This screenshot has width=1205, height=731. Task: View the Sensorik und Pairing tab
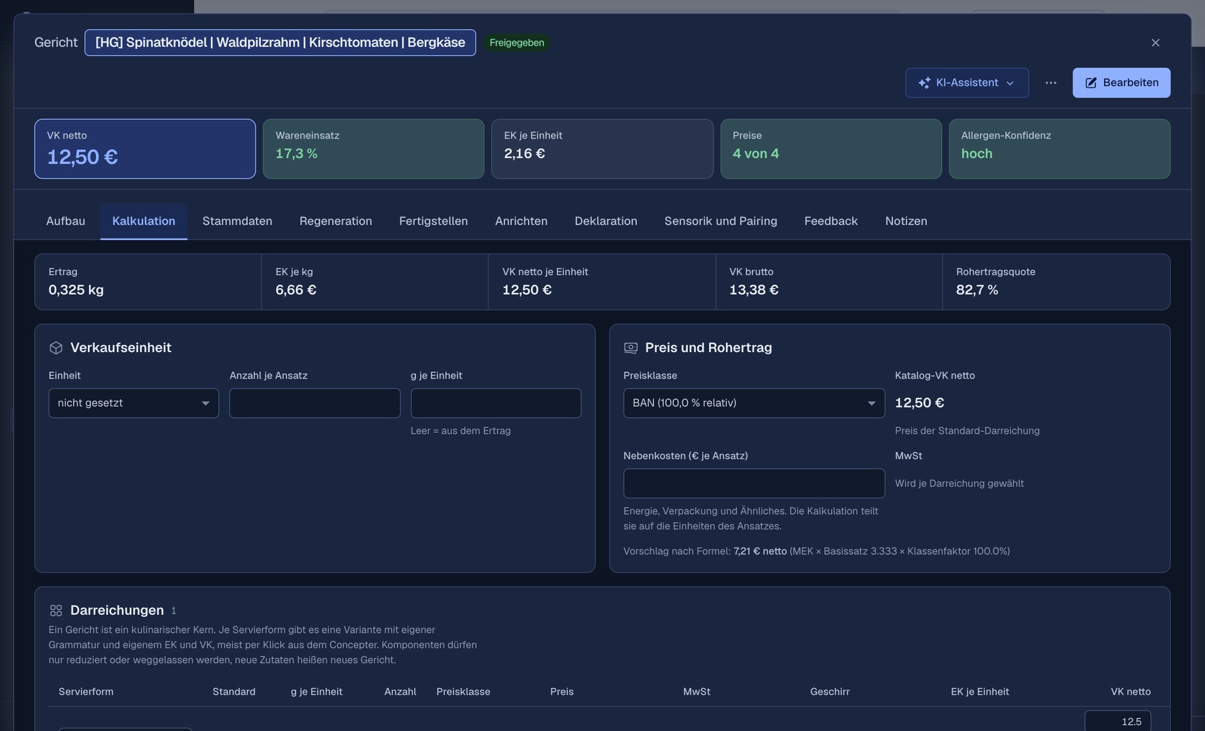[x=720, y=221]
